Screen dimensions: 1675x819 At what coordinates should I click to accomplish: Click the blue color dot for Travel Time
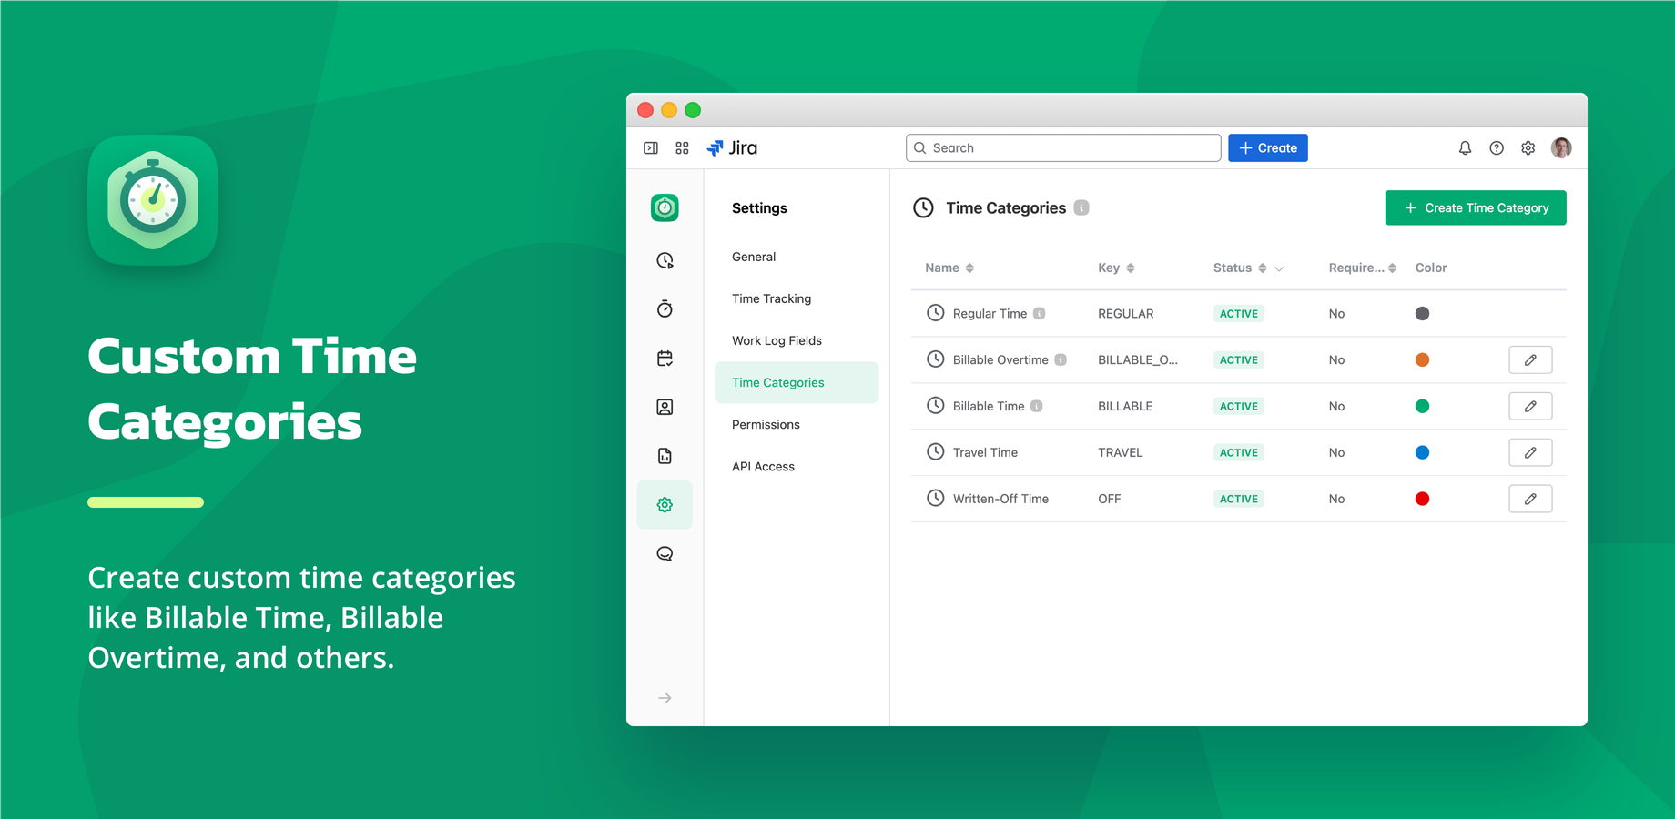click(x=1422, y=452)
